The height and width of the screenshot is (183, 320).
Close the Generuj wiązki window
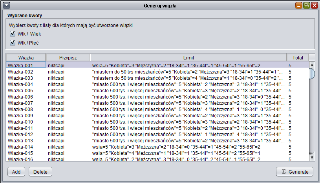point(314,5)
